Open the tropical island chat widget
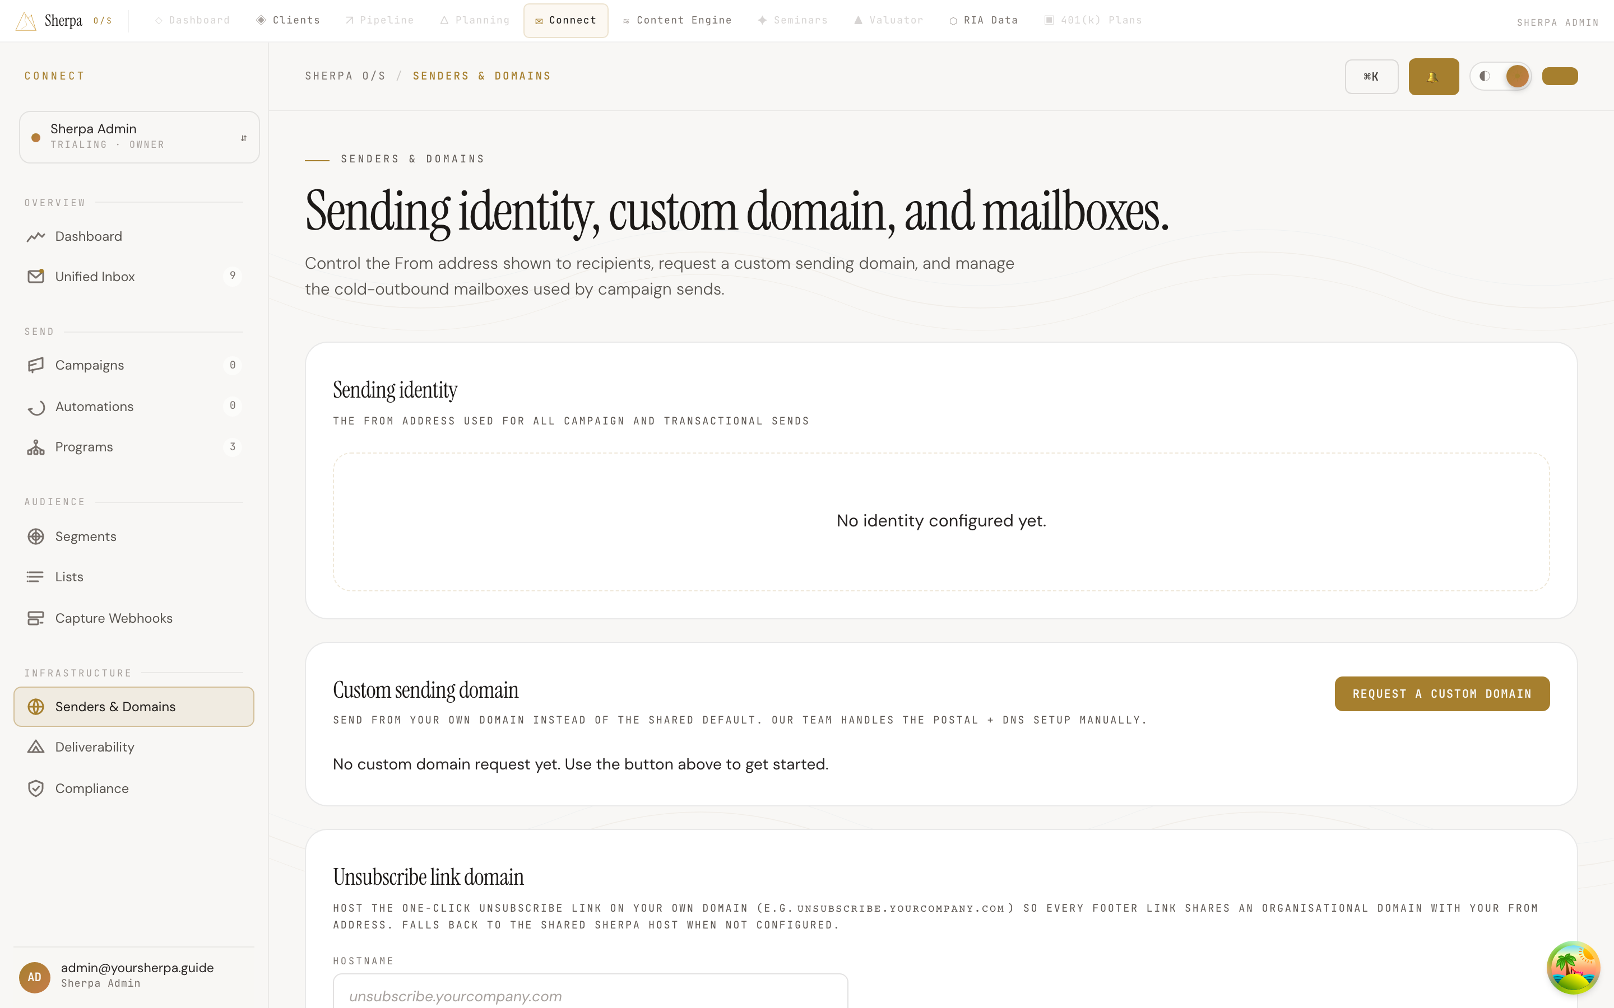1614x1008 pixels. coord(1573,967)
